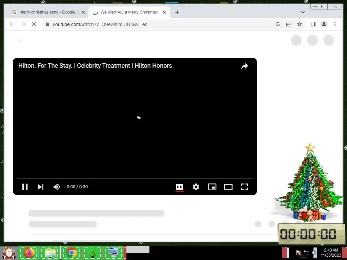Open computer keyboard taskbar app
The width and height of the screenshot is (347, 260).
click(113, 253)
